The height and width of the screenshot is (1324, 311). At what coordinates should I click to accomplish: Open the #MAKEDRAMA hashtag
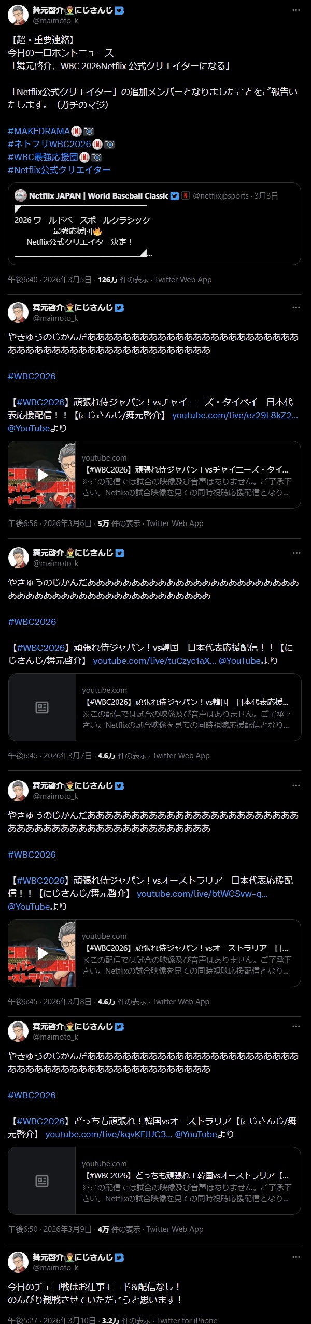[39, 131]
